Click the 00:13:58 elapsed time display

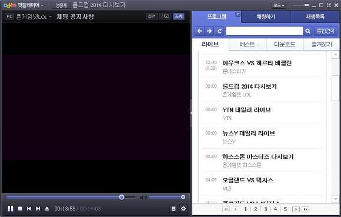tap(65, 209)
